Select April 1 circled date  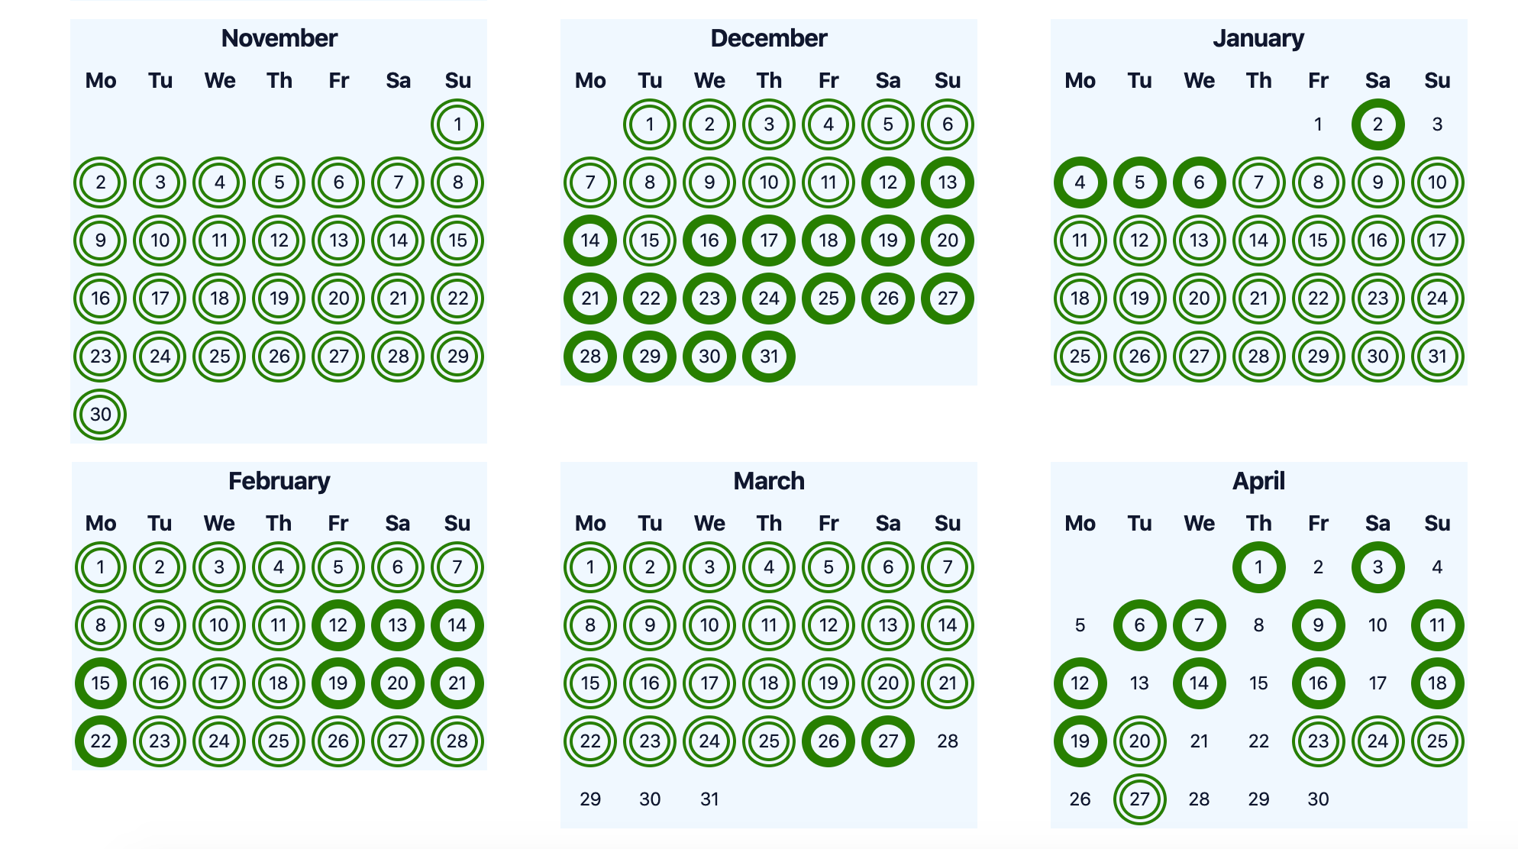tap(1258, 567)
